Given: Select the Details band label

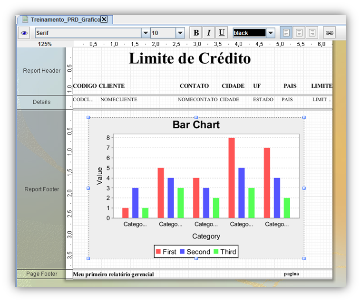Looking at the screenshot, I should pyautogui.click(x=42, y=102).
